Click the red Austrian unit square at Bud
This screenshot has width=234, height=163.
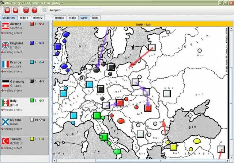point(148,108)
